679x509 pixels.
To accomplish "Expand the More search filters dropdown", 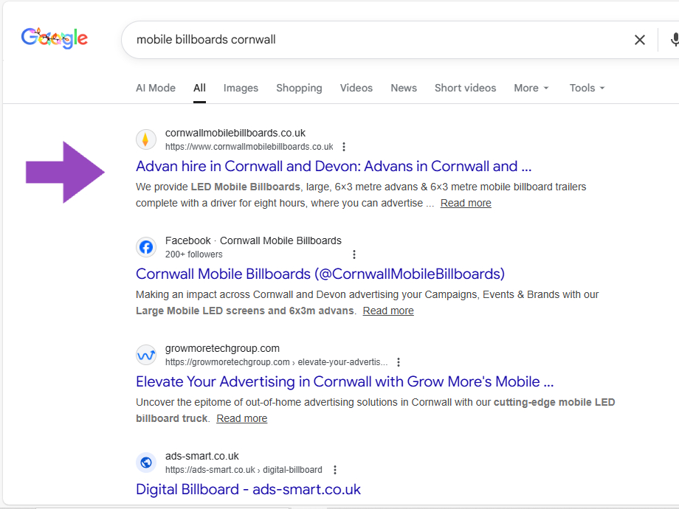I will [x=531, y=88].
